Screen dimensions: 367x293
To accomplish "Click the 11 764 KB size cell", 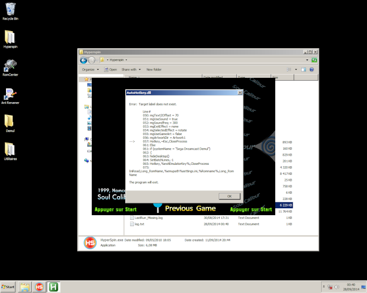I will click(285, 212).
